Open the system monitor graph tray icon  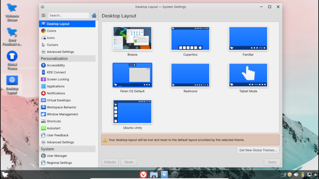283,174
